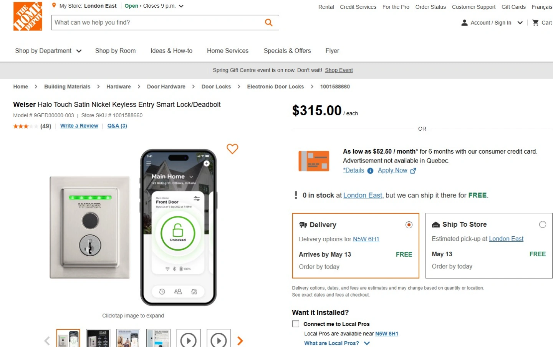Show next thumbnails with orange arrow
The image size is (553, 347).
click(x=240, y=340)
